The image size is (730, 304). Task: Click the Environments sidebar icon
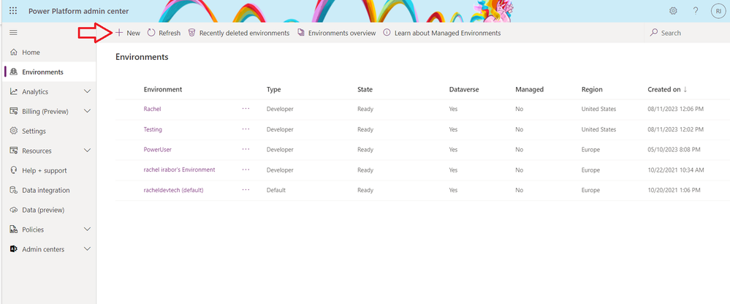pyautogui.click(x=14, y=72)
